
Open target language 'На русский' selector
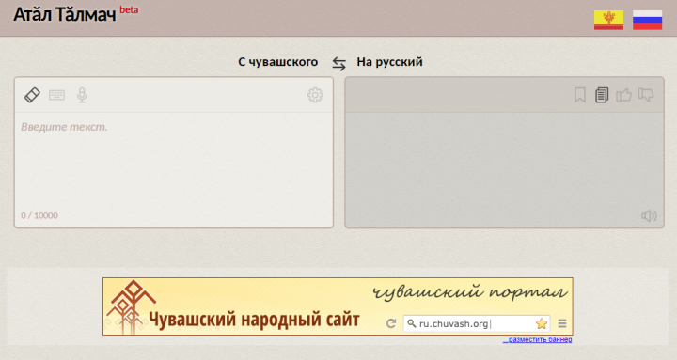pyautogui.click(x=389, y=62)
